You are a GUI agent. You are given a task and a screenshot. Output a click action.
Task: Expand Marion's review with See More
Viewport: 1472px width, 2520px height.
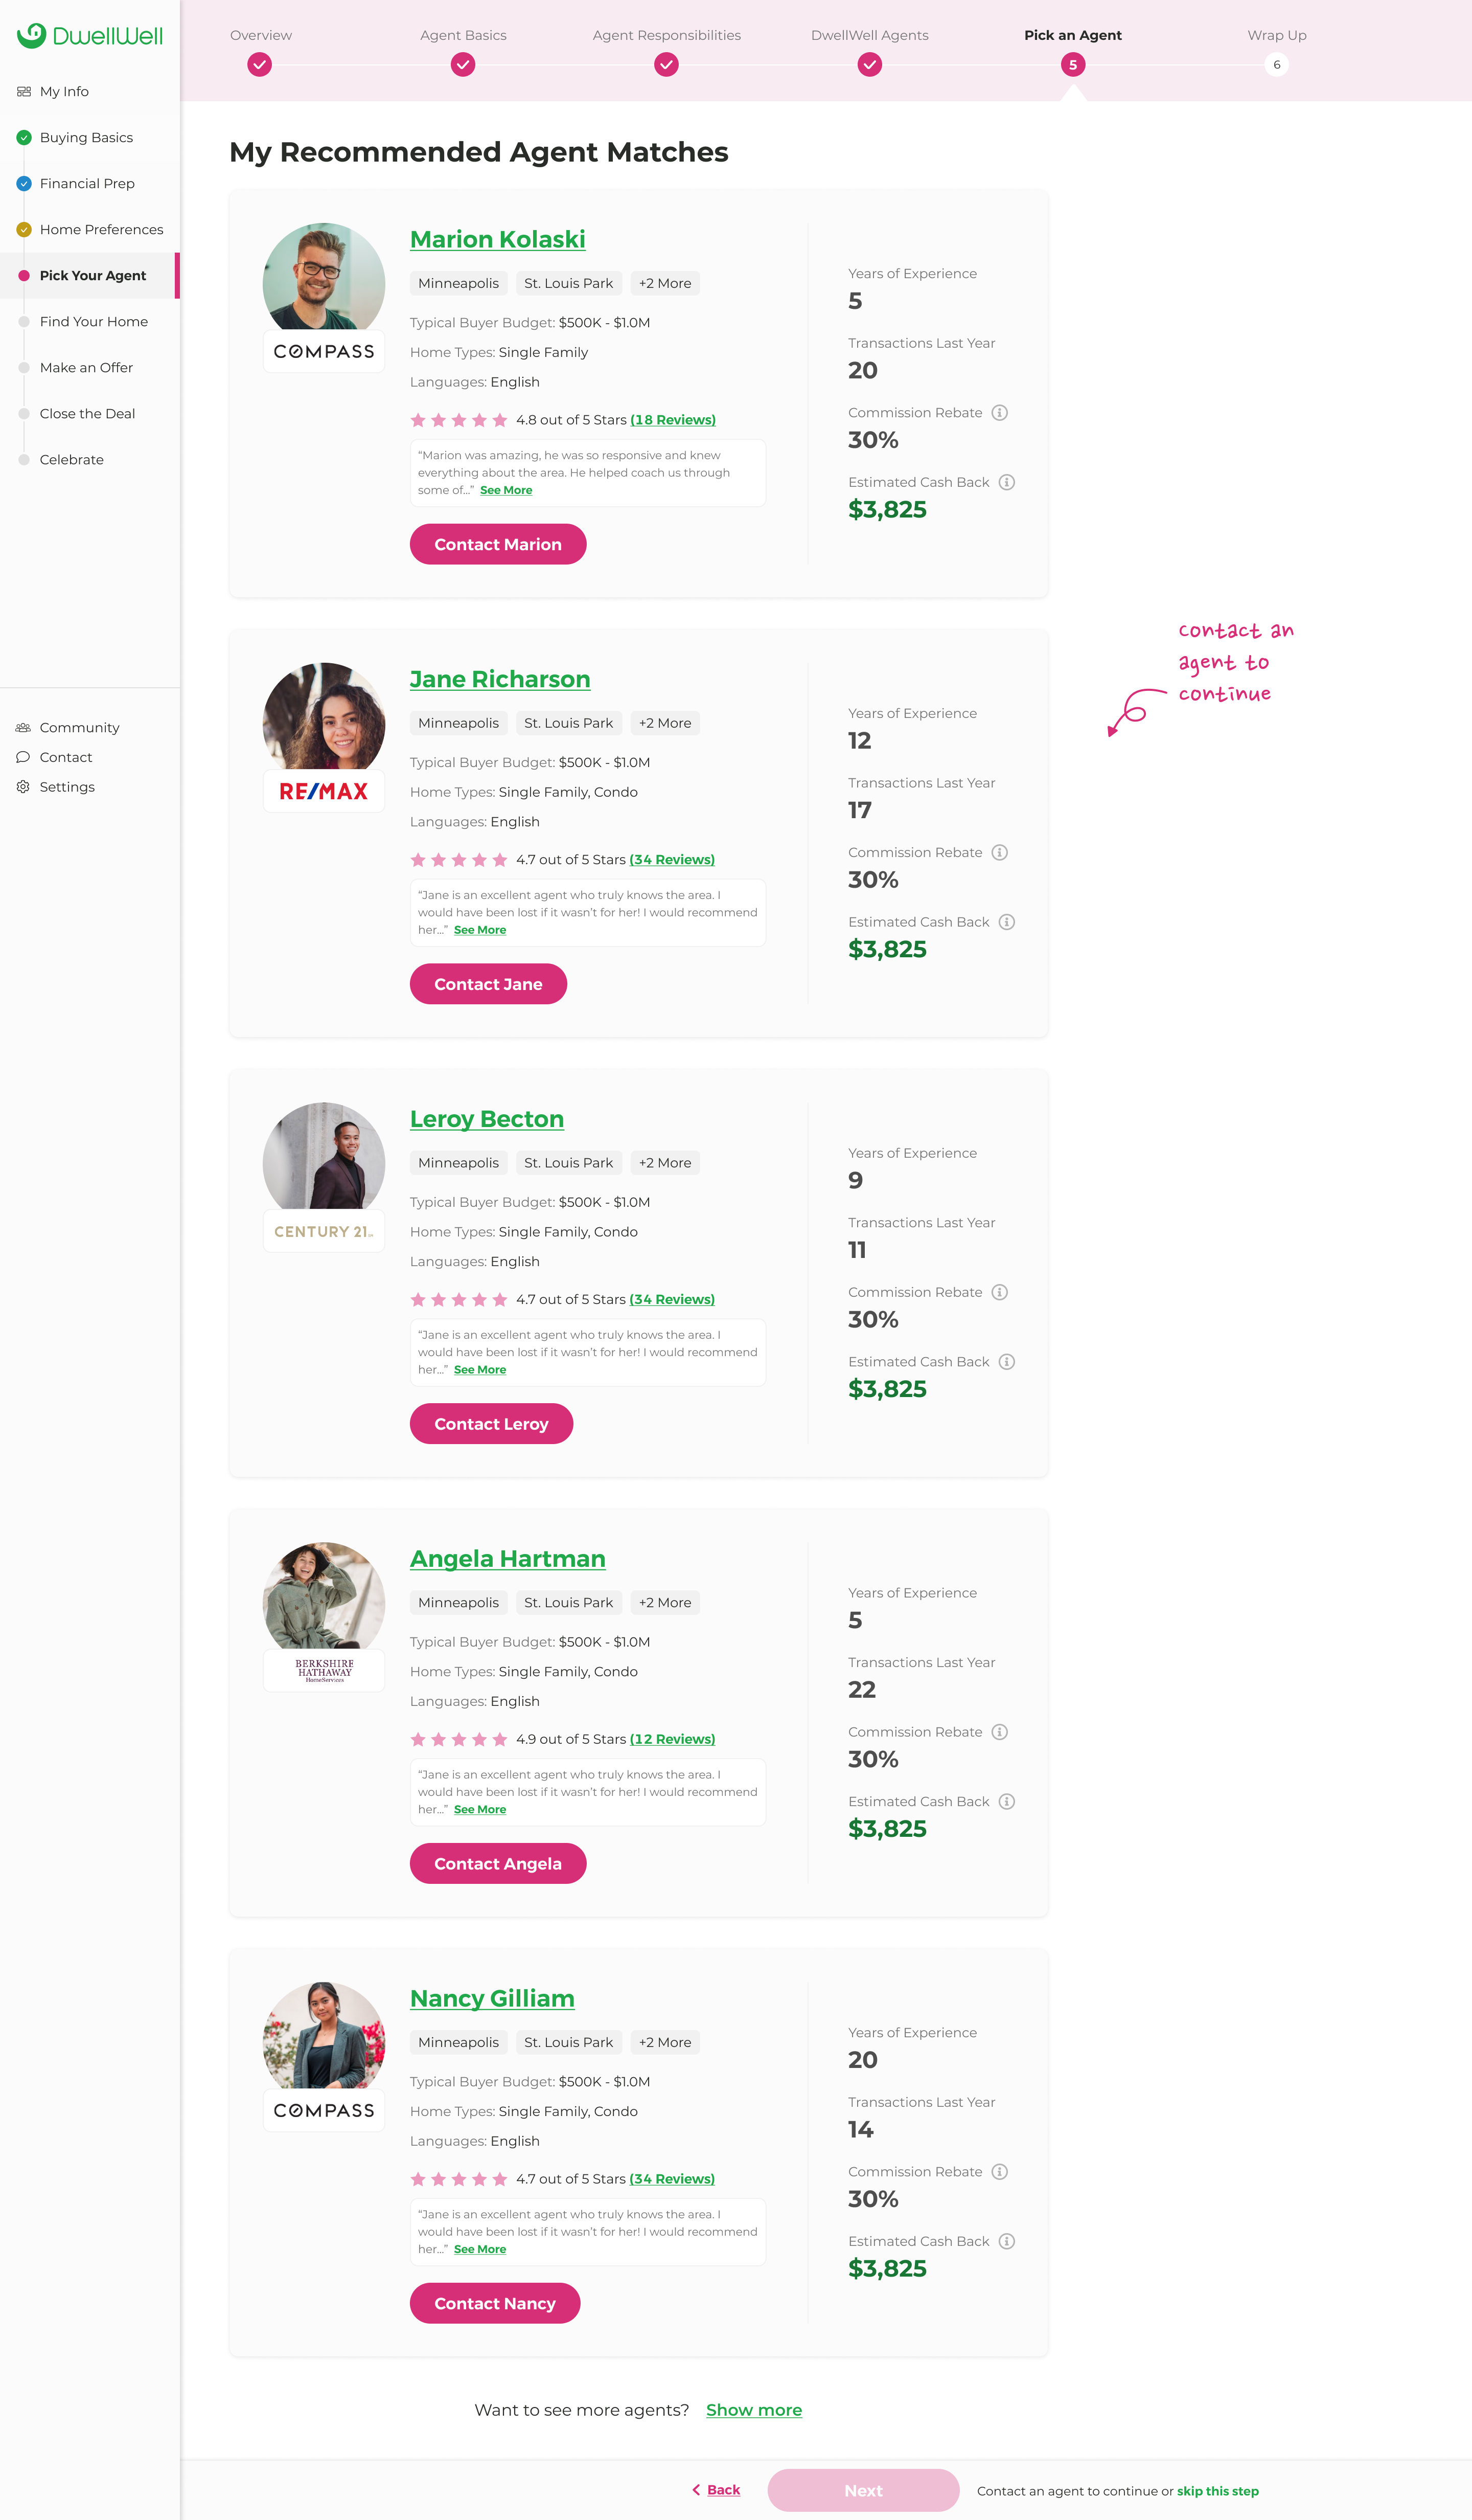tap(505, 490)
